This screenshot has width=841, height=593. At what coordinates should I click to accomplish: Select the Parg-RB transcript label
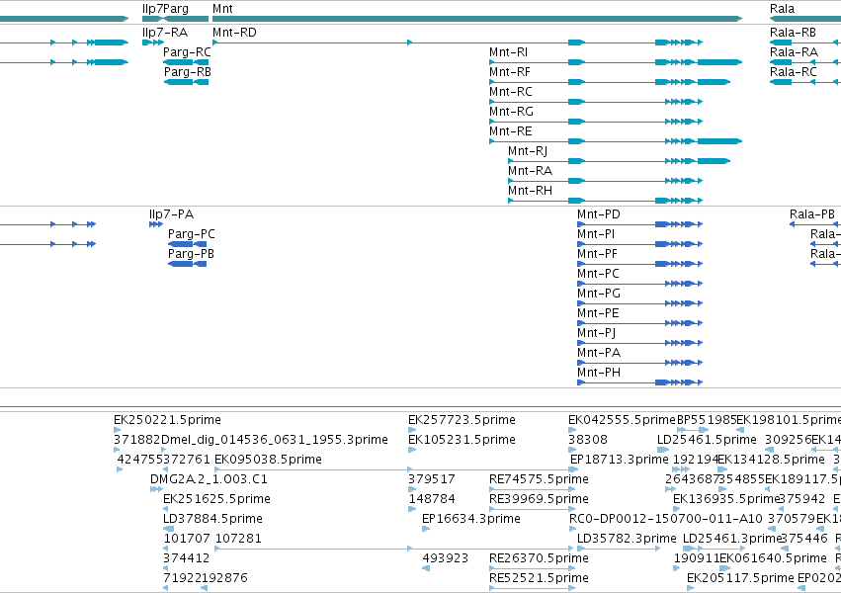[187, 72]
